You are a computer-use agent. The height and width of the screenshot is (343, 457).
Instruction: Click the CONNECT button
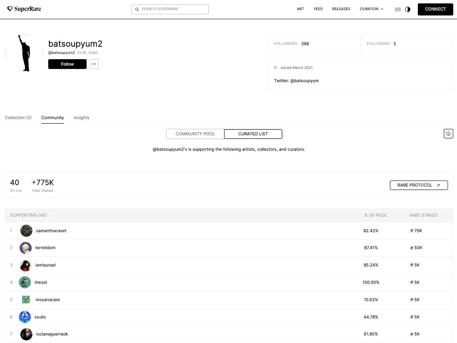pyautogui.click(x=435, y=9)
